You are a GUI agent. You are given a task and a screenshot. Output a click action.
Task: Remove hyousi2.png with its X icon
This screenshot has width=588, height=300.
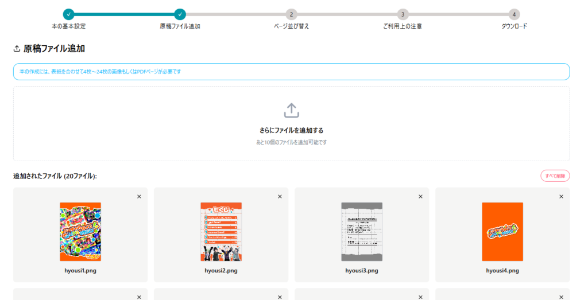point(280,197)
